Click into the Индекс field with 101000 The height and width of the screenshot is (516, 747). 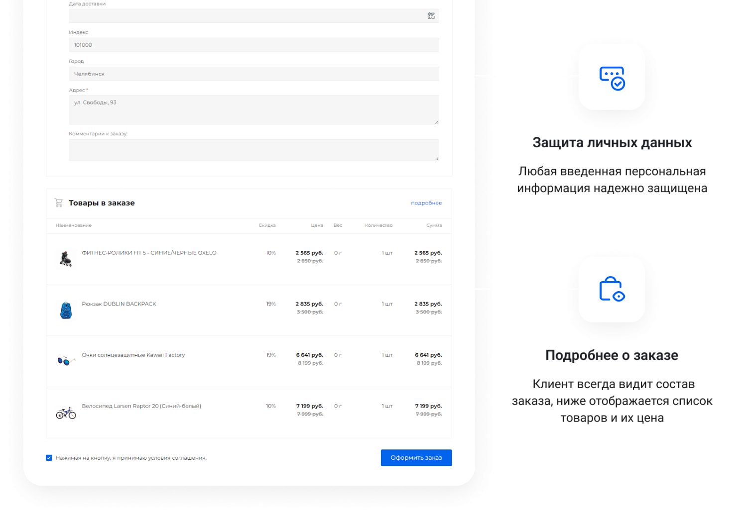[253, 45]
